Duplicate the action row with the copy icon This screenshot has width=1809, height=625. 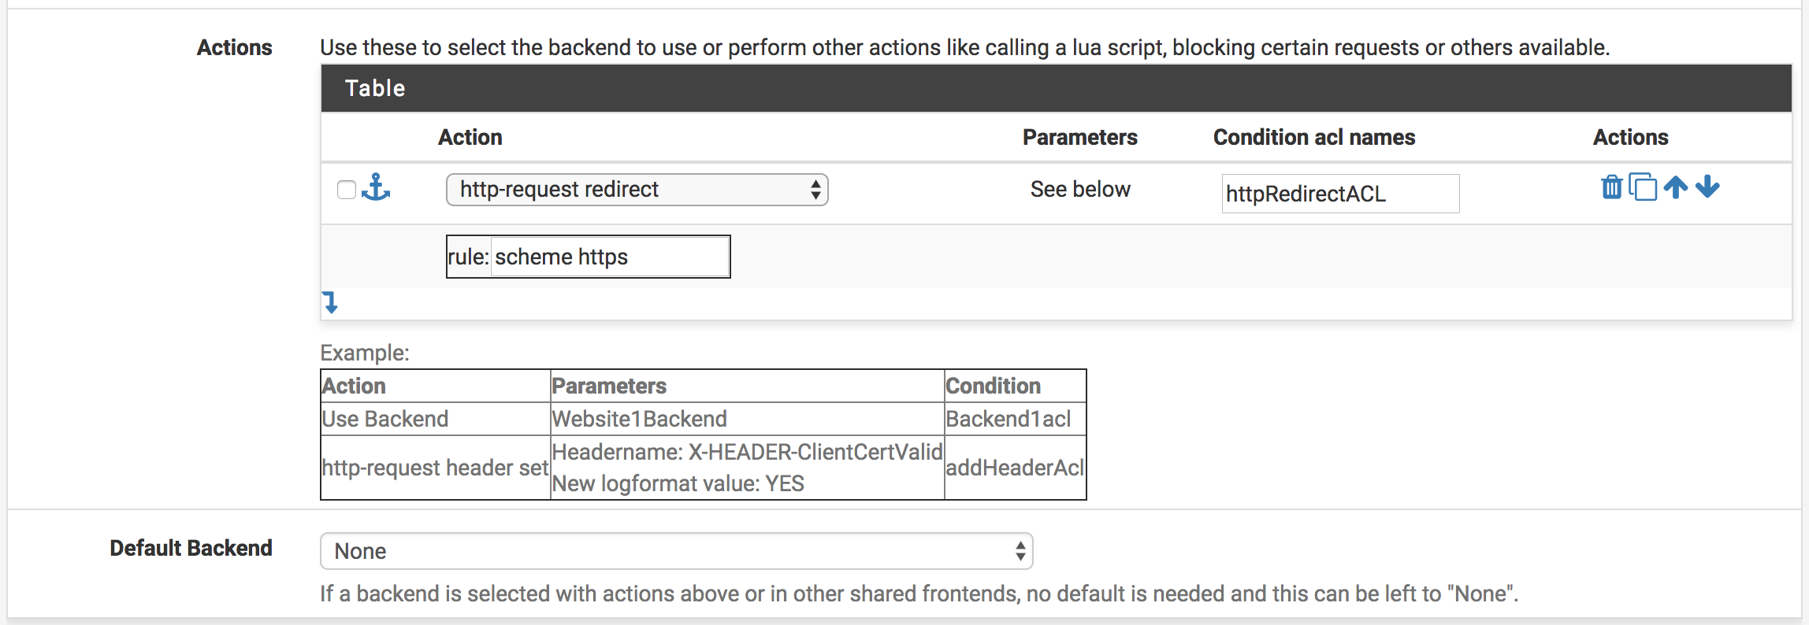pos(1643,187)
